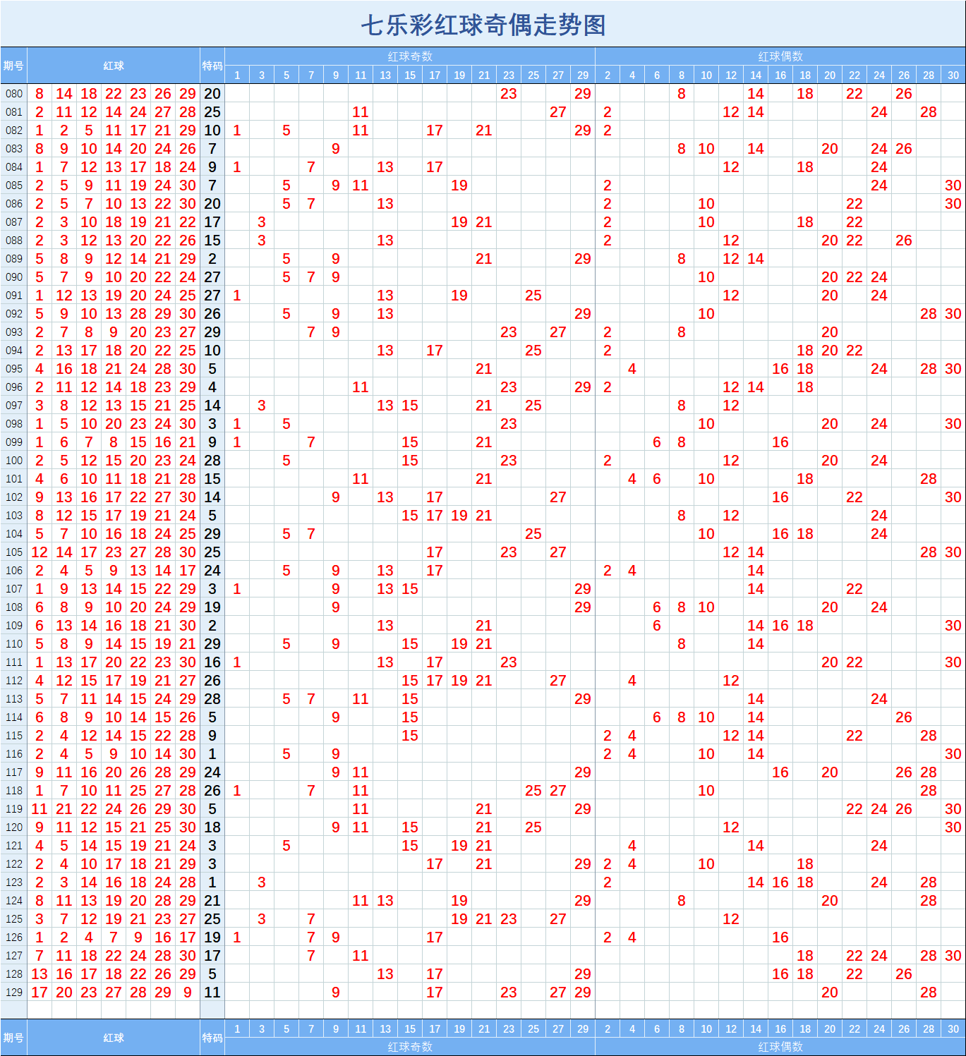This screenshot has width=966, height=1056.
Task: Click the bottom footer 期号 cell
Action: pos(13,1038)
